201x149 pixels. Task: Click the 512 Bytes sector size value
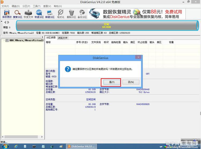[144, 92]
